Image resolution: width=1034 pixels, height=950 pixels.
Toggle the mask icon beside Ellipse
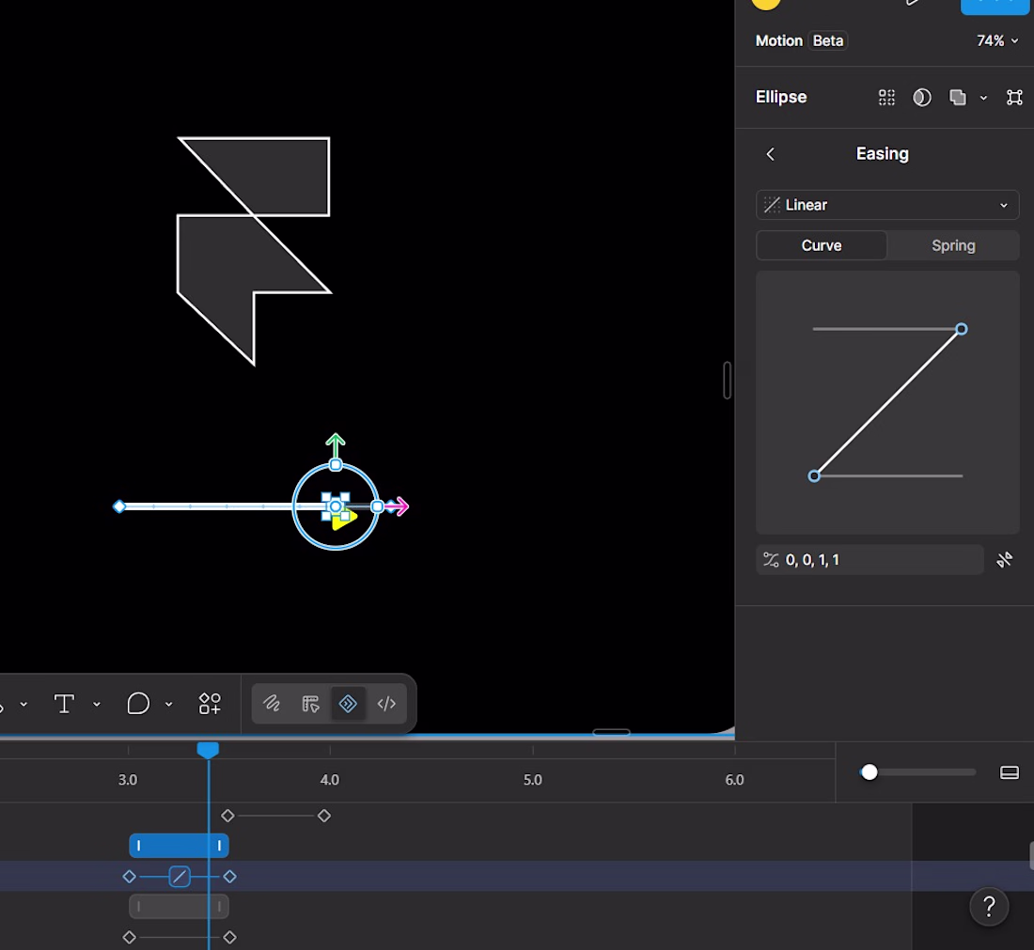[922, 98]
